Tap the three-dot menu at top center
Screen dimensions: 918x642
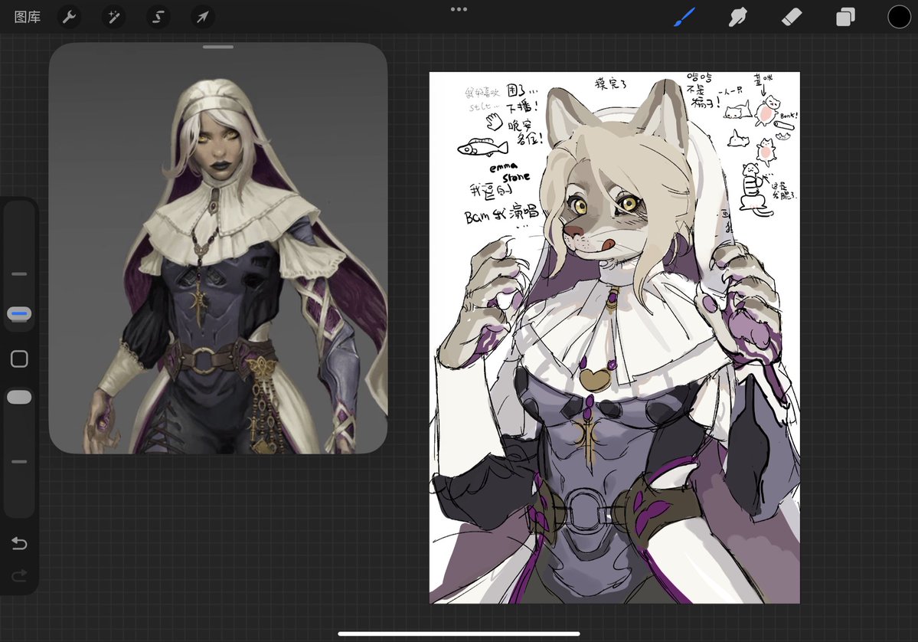coord(459,9)
